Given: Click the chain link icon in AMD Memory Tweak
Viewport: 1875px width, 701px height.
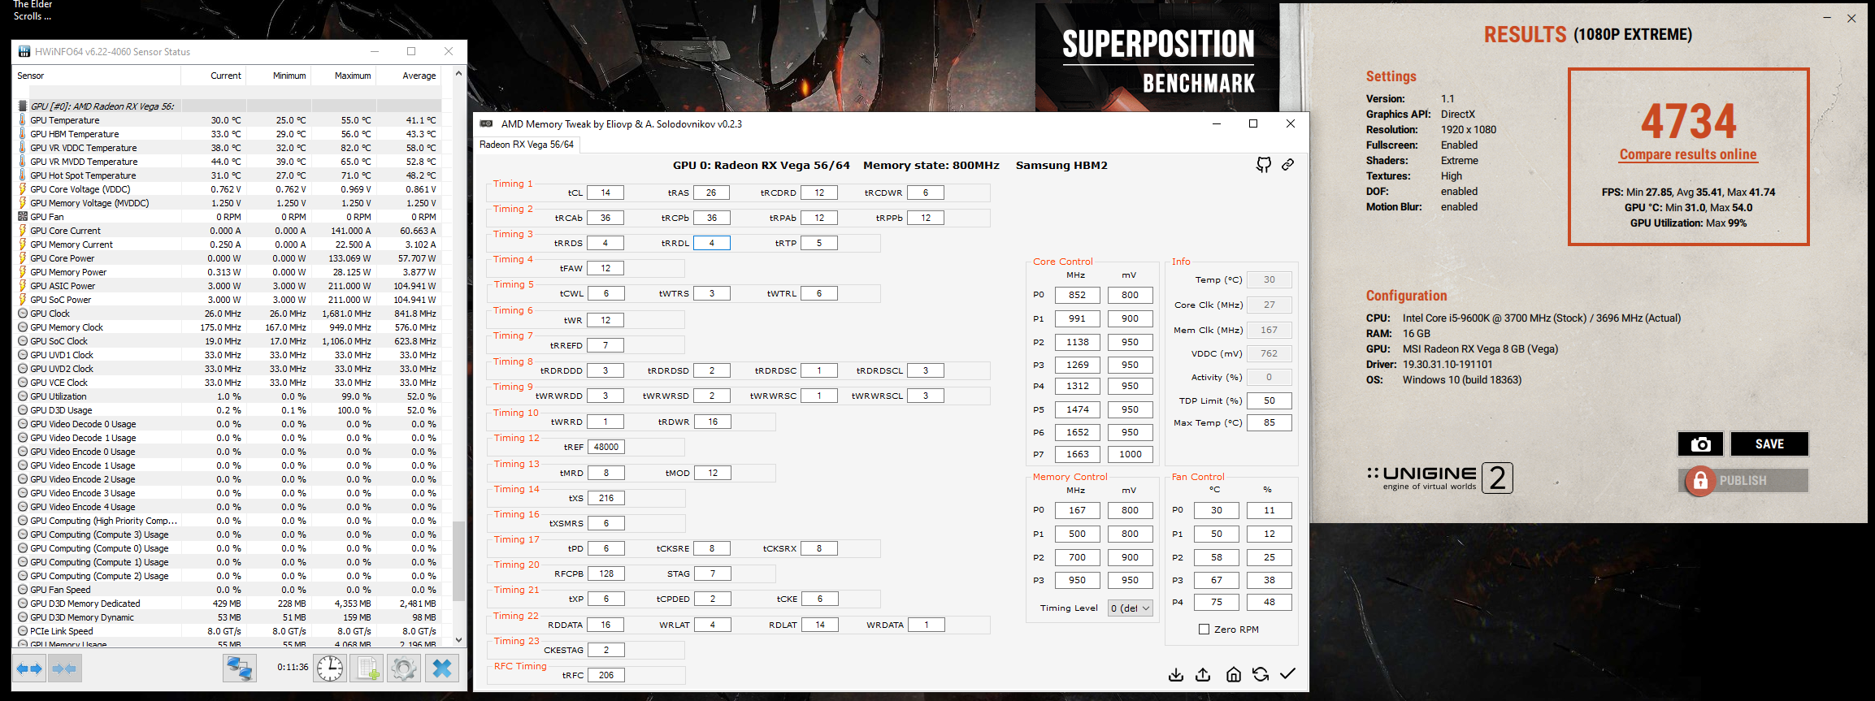Looking at the screenshot, I should click(x=1288, y=165).
